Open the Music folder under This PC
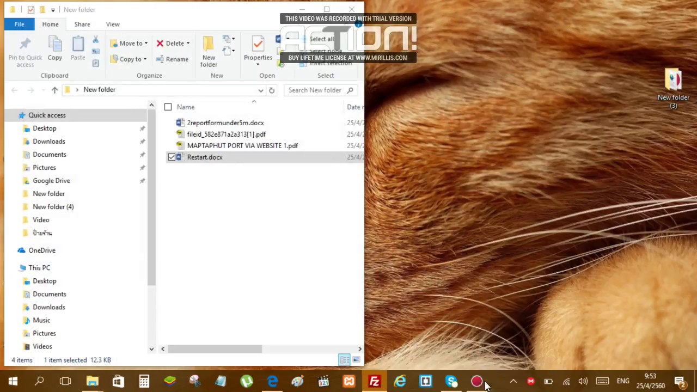The width and height of the screenshot is (697, 392). point(41,320)
